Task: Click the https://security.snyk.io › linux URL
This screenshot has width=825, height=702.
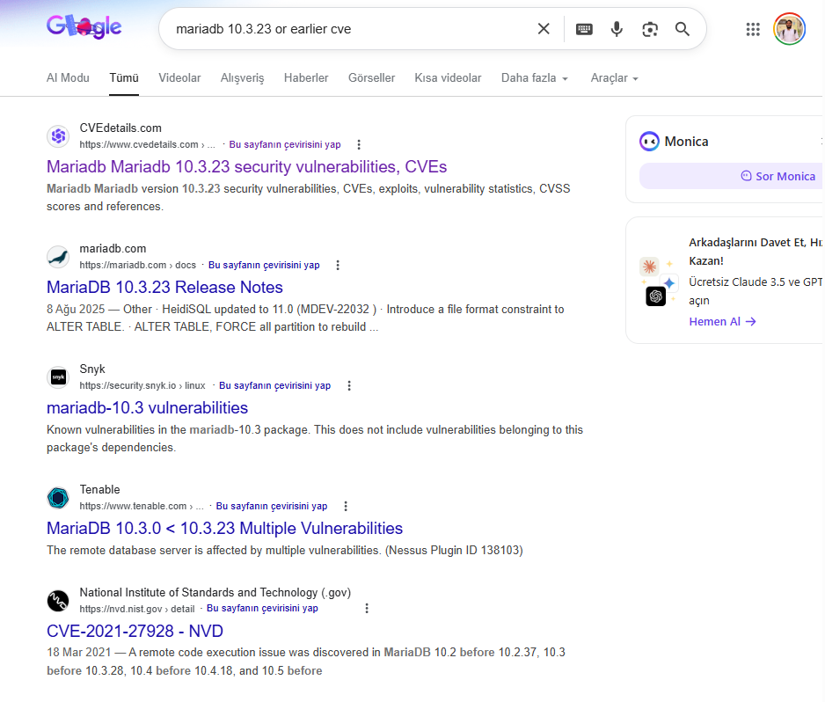Action: click(x=142, y=385)
